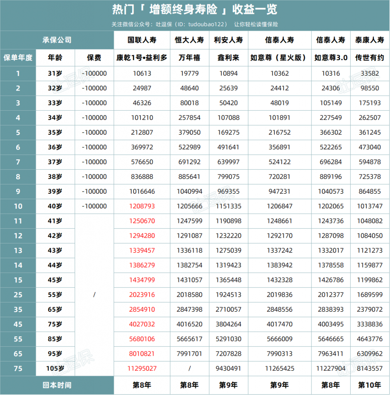The image size is (390, 395).
Task: Click policy year 15 row label
Action: coord(18,280)
